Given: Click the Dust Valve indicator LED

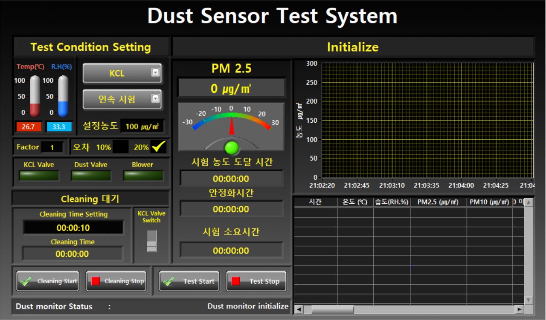Looking at the screenshot, I should pos(91,175).
